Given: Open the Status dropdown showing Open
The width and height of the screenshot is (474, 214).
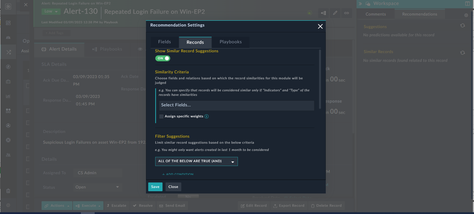Looking at the screenshot, I should coord(98,187).
